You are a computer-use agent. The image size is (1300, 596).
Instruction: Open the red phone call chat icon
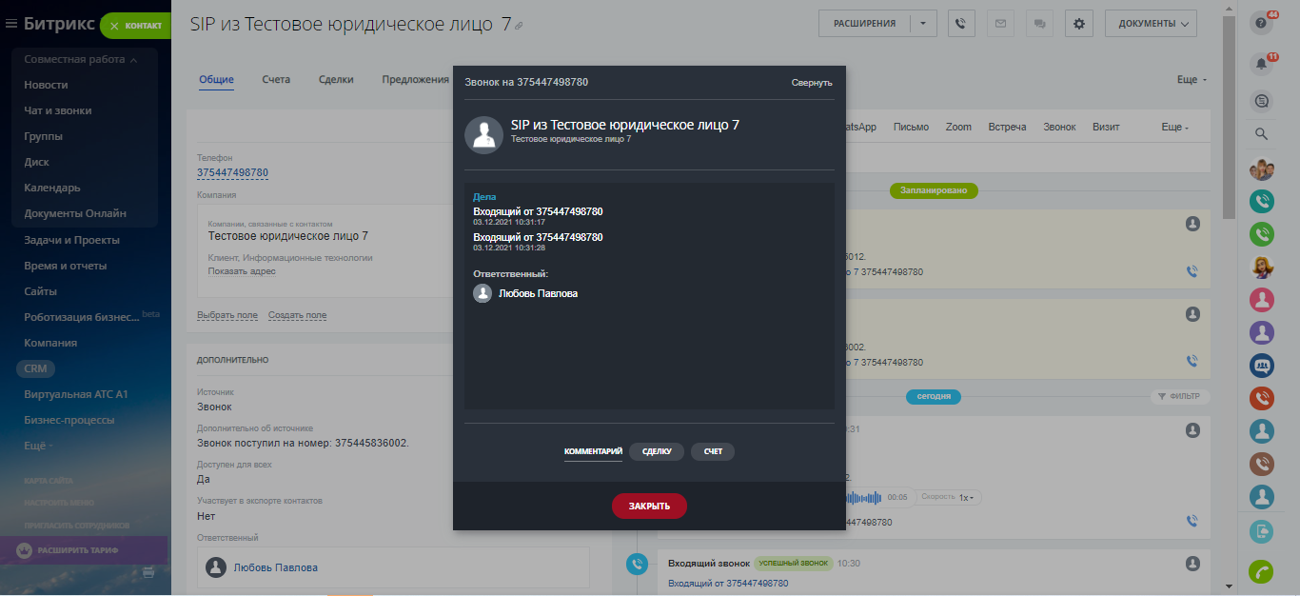pos(1262,398)
